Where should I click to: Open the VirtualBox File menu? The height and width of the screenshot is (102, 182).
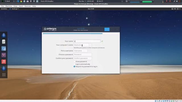[x=3, y=6]
